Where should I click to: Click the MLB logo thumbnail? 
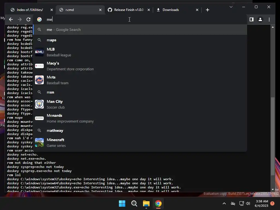click(39, 52)
